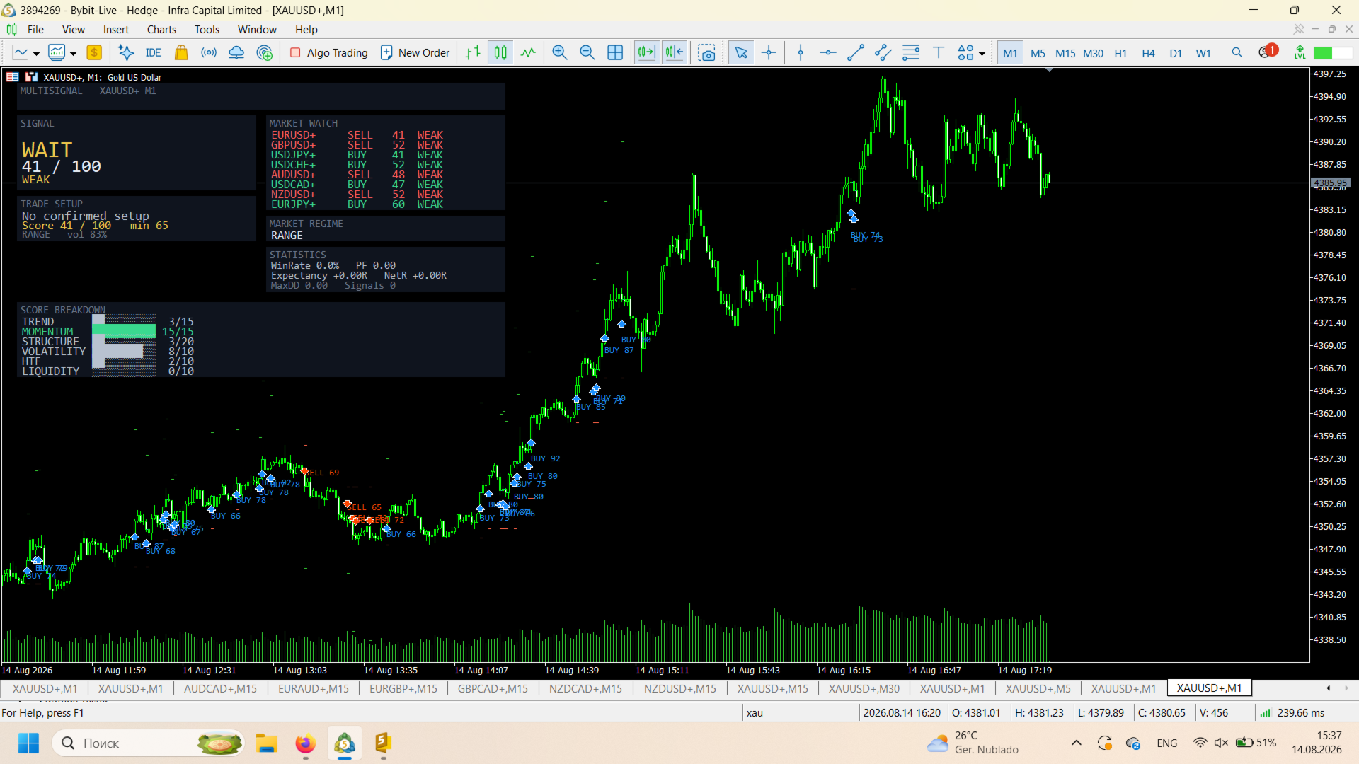
Task: Toggle chart shift from right edge
Action: click(675, 52)
